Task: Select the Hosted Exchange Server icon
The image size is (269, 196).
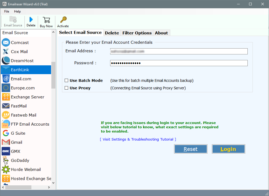Action: 6,179
